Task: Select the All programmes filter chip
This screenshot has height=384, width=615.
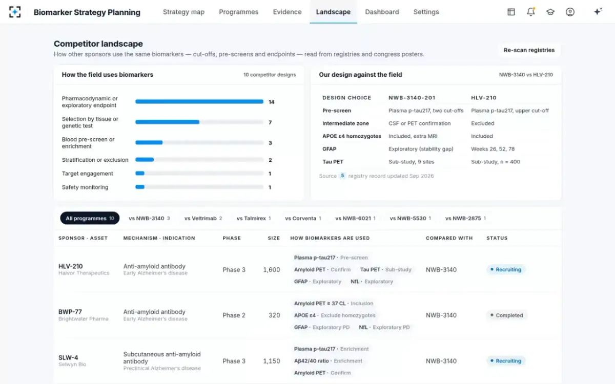Action: coord(90,218)
